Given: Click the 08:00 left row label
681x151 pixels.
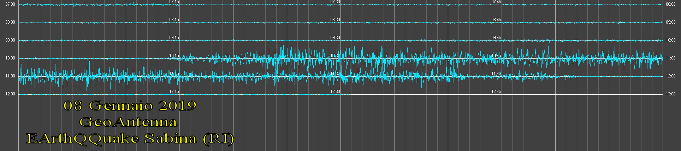Looking at the screenshot, I should pos(10,22).
